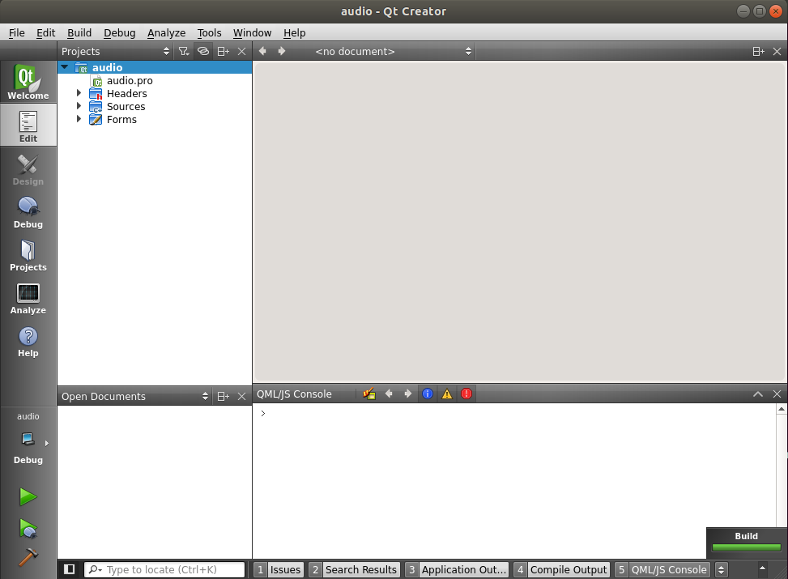Screen dimensions: 788x579
Task: Open the output pane selector stepper
Action: pyautogui.click(x=721, y=569)
